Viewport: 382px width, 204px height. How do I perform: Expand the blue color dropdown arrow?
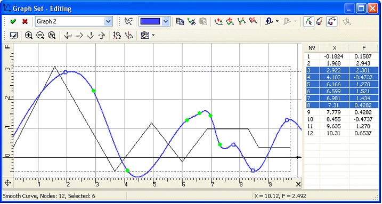(166, 22)
